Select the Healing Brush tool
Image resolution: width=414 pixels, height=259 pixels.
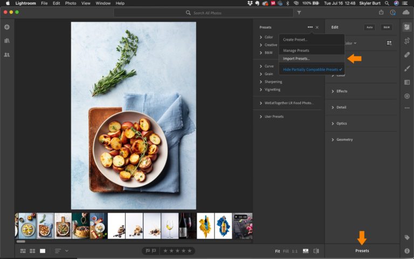407,54
